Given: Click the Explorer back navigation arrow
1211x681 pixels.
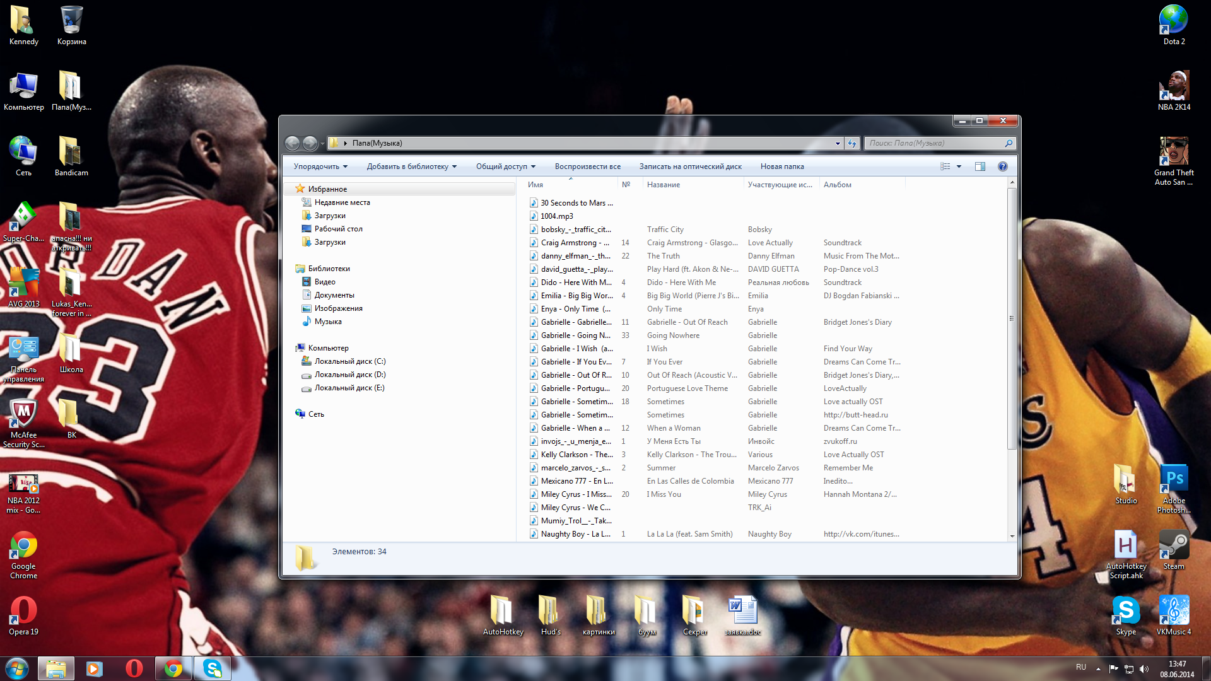Looking at the screenshot, I should tap(292, 143).
